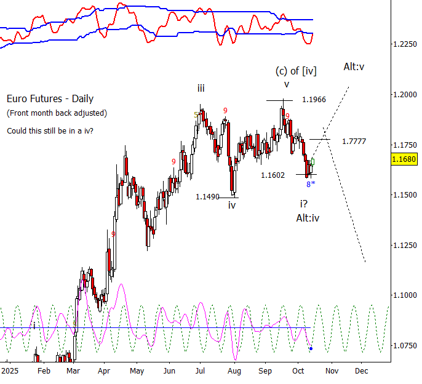422x384 pixels.
Task: Click the 'iv' label below the August low
Action: [x=232, y=205]
